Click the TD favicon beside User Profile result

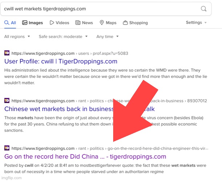click(x=7, y=53)
